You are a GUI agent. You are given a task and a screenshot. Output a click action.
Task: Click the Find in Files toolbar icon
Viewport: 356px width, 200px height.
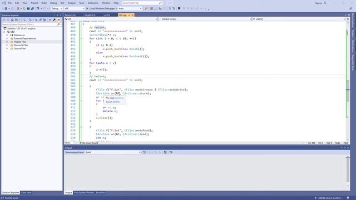pyautogui.click(x=146, y=8)
